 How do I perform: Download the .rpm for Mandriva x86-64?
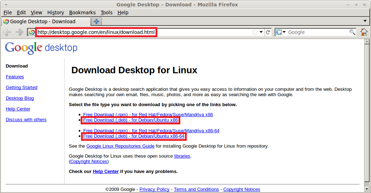(151, 131)
